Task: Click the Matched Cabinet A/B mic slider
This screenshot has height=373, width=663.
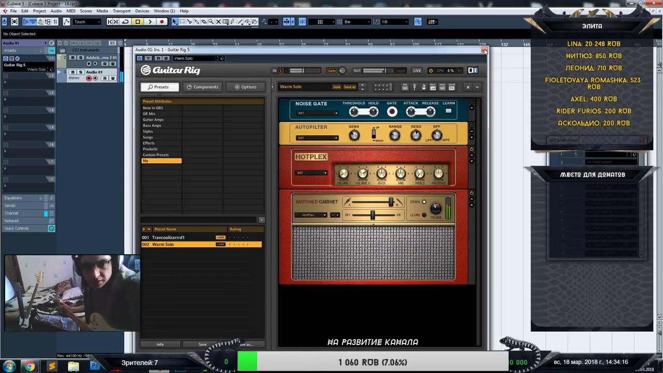Action: (372, 202)
